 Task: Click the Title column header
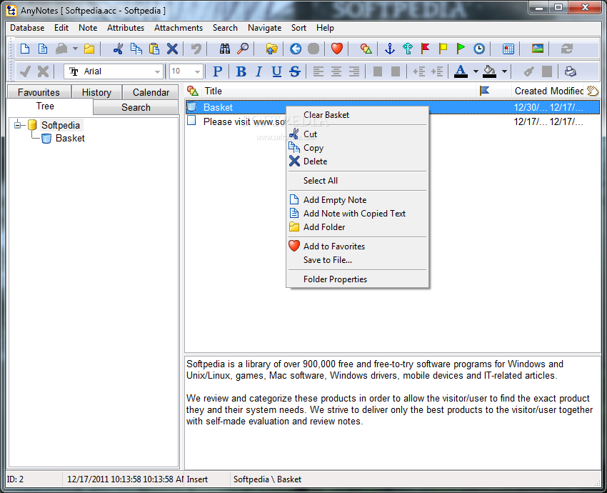click(x=338, y=91)
